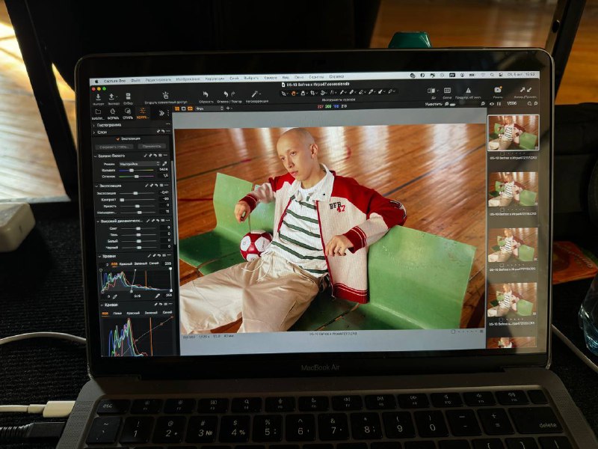Screen dimensions: 598x449
Task: Select the crop tool
Action: click(312, 93)
